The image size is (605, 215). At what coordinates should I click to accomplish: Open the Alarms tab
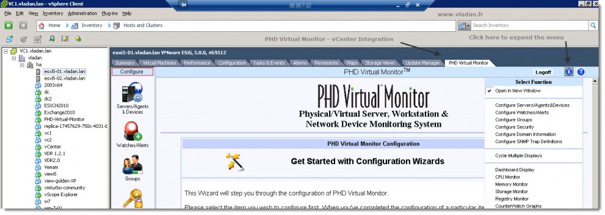(x=300, y=63)
